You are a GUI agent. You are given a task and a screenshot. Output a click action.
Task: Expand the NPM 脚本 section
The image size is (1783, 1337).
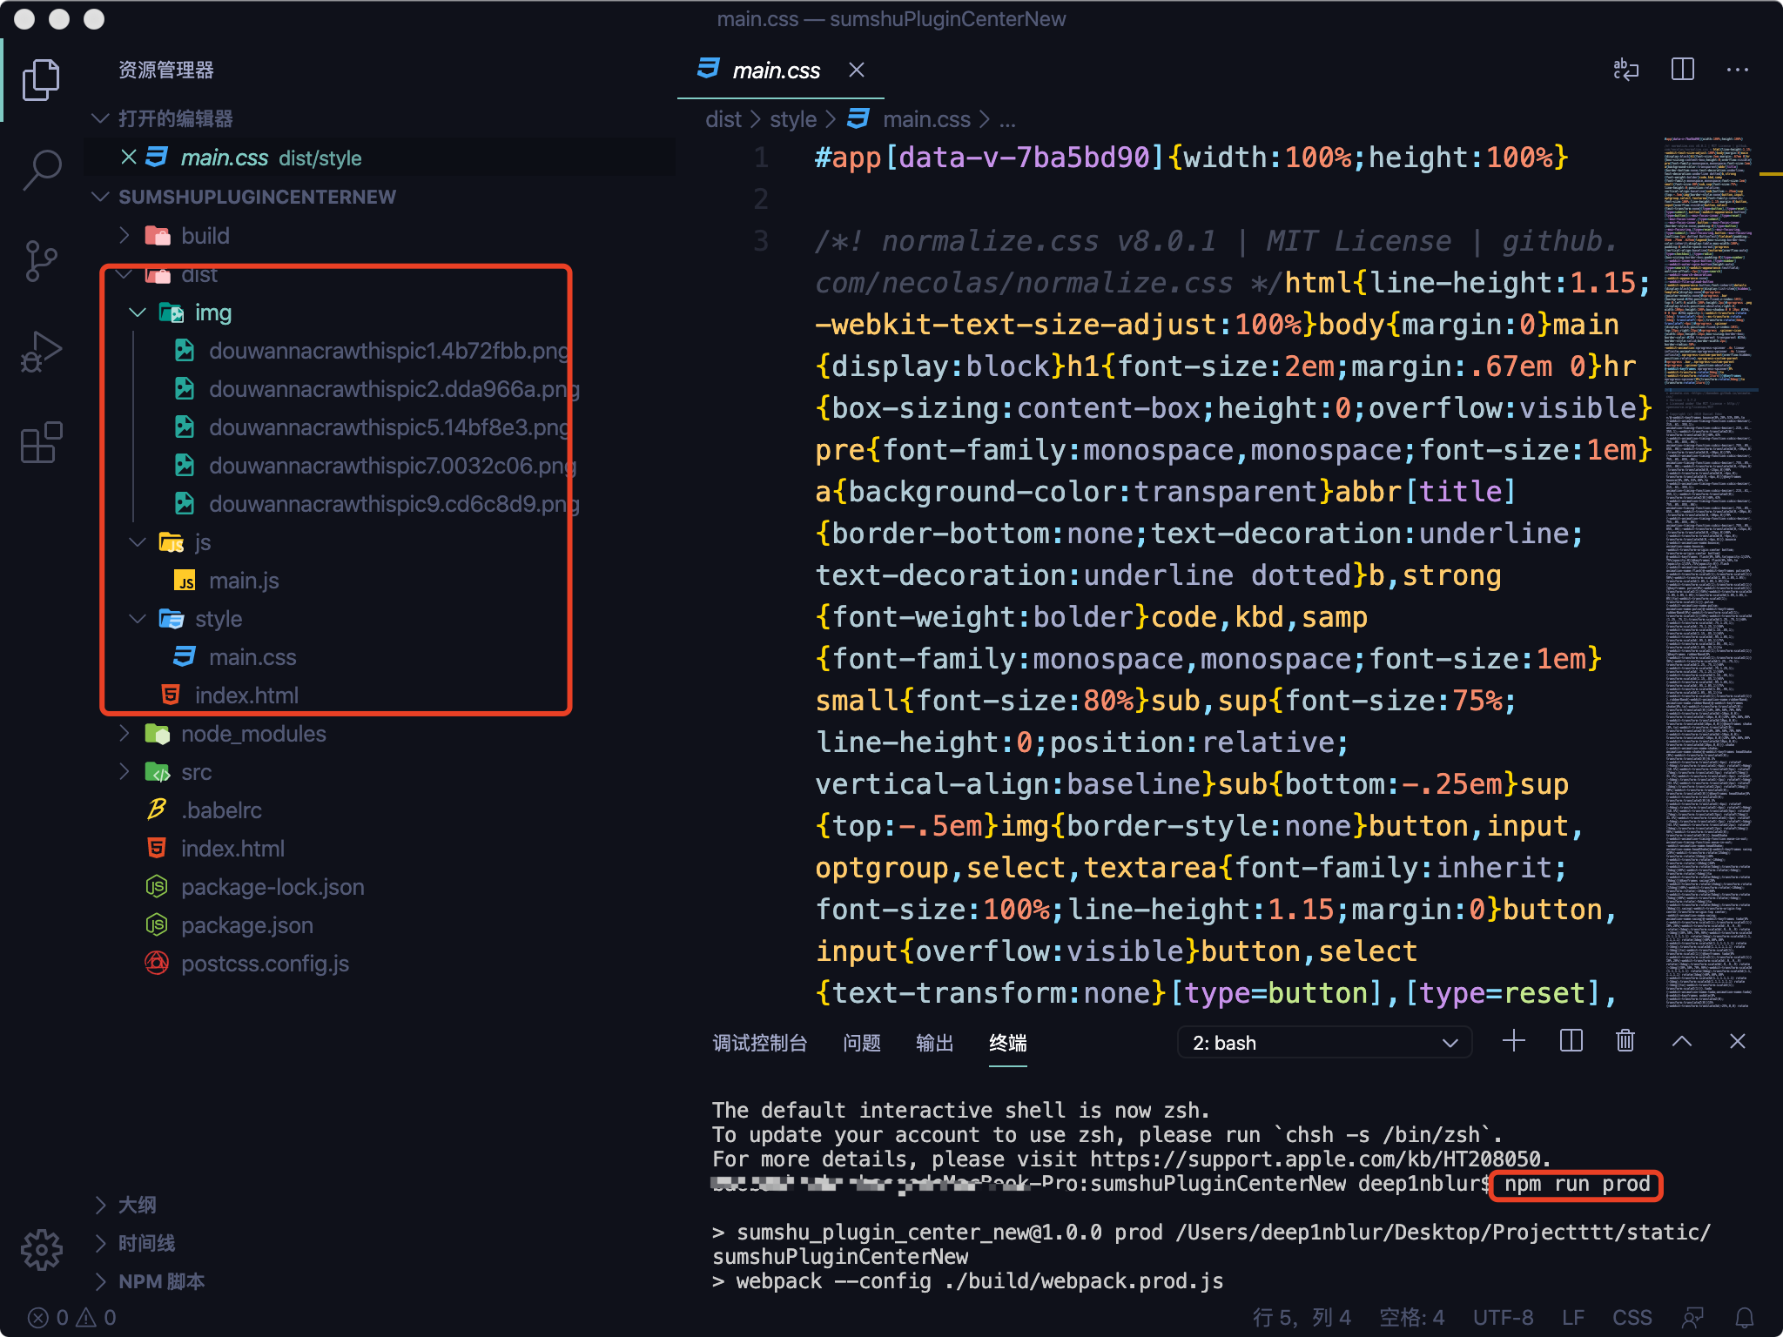[x=161, y=1281]
